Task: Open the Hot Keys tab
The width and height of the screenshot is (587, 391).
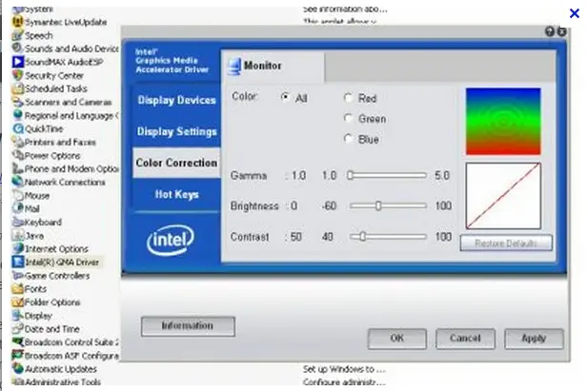Action: coord(176,194)
